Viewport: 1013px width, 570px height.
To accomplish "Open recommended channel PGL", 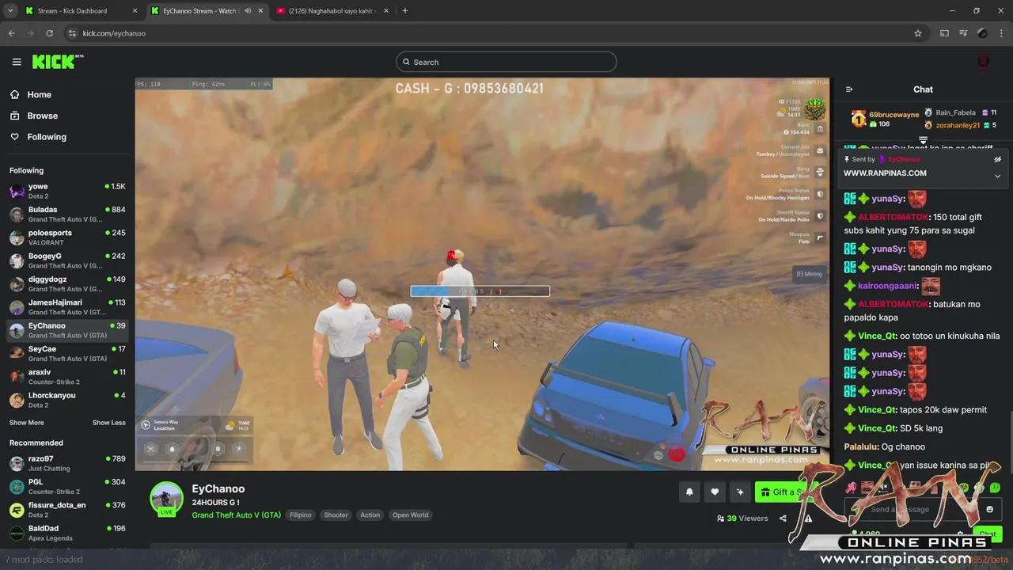I will coord(67,486).
